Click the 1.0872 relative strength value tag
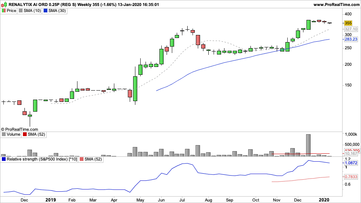Screen dimensions: 361x203 click(351, 163)
